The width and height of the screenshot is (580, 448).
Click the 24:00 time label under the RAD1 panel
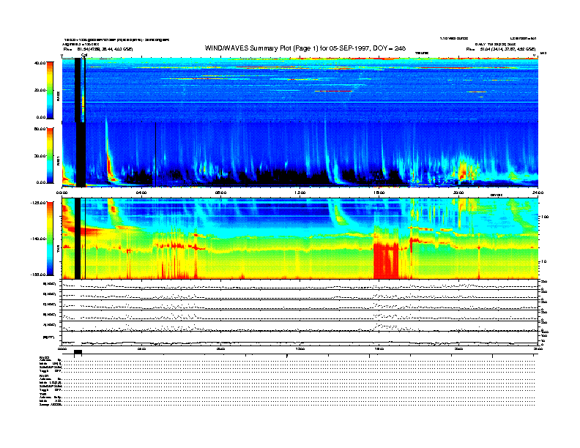(538, 193)
